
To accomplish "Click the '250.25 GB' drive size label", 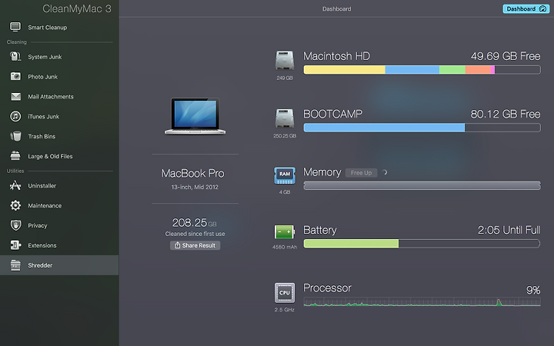I will pyautogui.click(x=285, y=136).
